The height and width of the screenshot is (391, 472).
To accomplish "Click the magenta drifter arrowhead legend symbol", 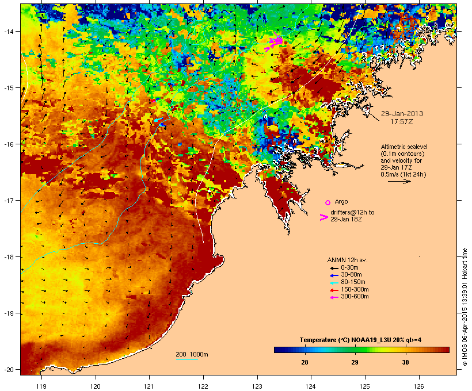I will pyautogui.click(x=324, y=217).
